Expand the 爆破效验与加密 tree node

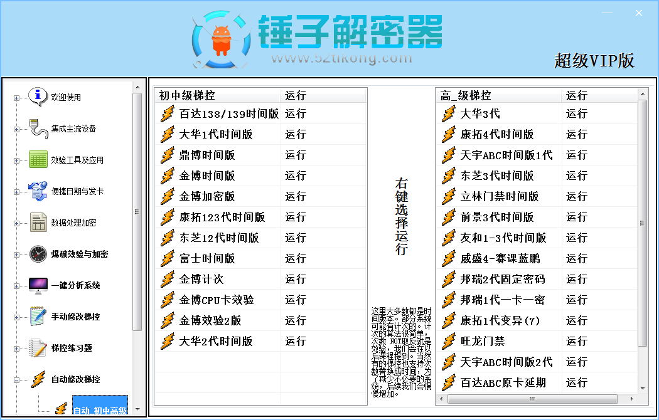click(x=16, y=255)
